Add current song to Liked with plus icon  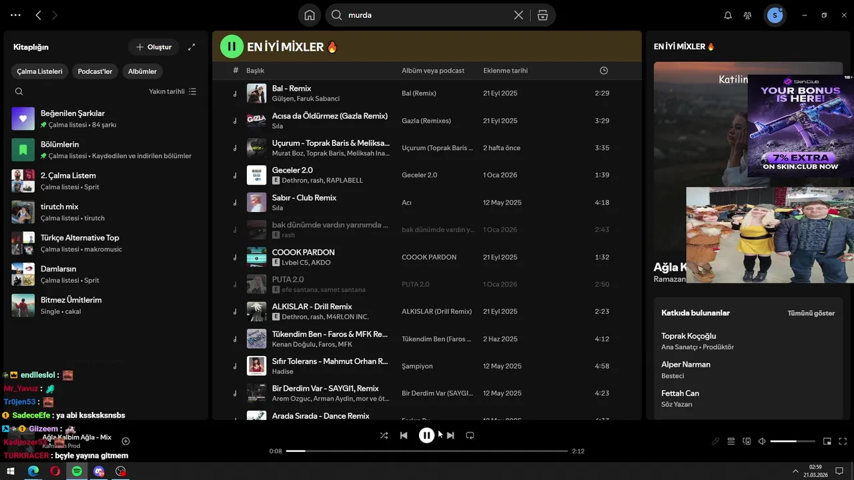click(x=125, y=441)
